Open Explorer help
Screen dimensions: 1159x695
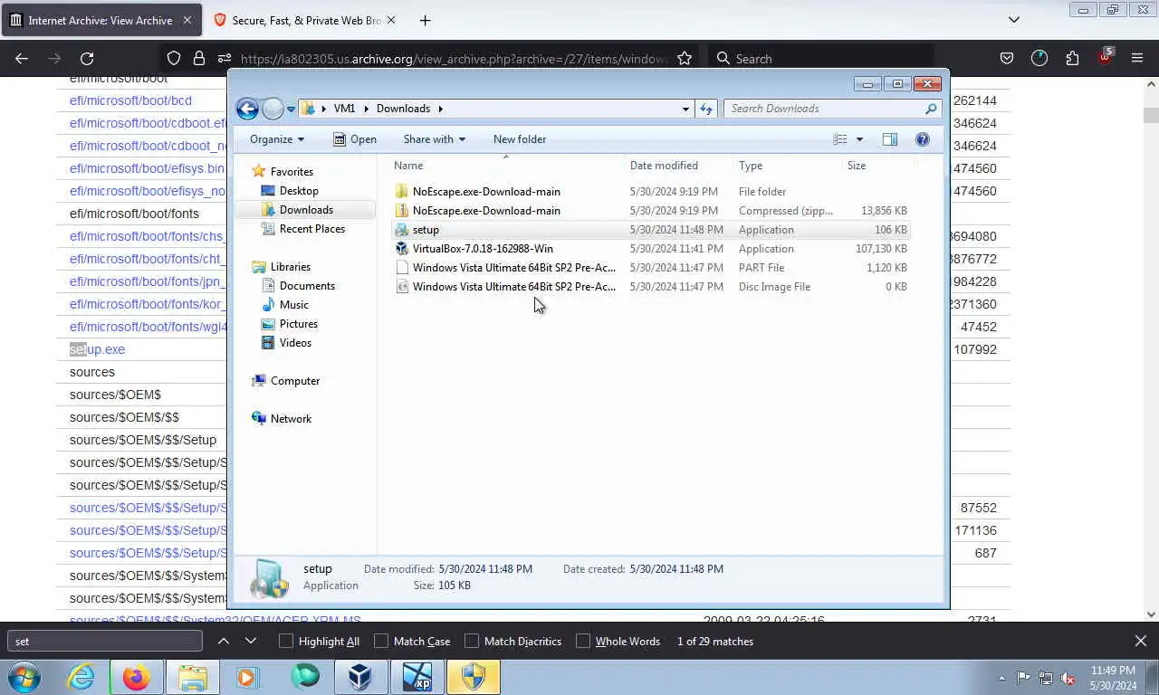[x=923, y=139]
